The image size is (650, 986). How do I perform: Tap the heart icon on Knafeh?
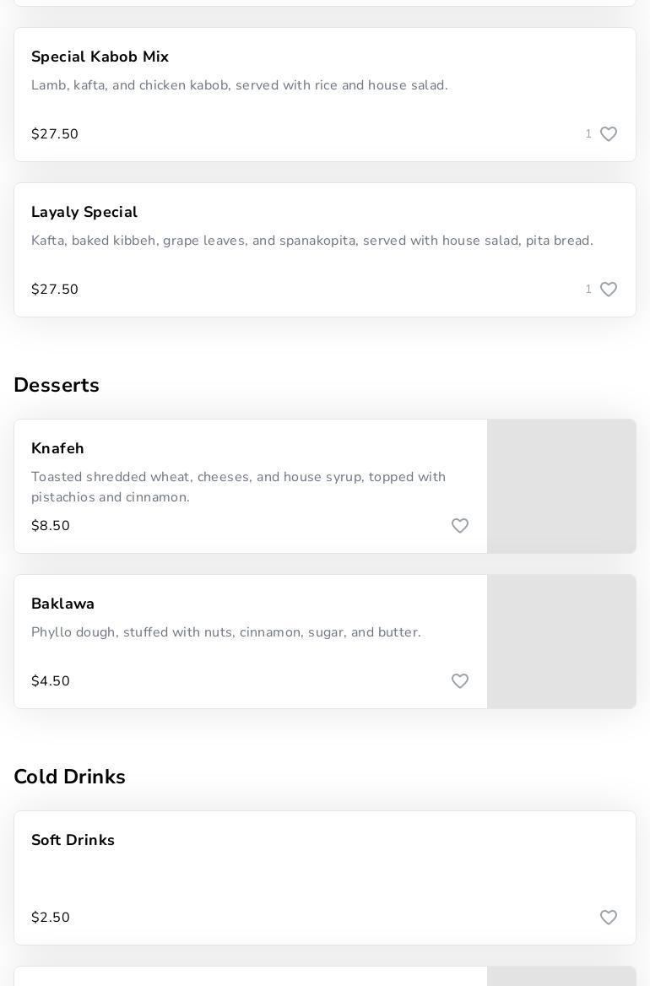(459, 526)
